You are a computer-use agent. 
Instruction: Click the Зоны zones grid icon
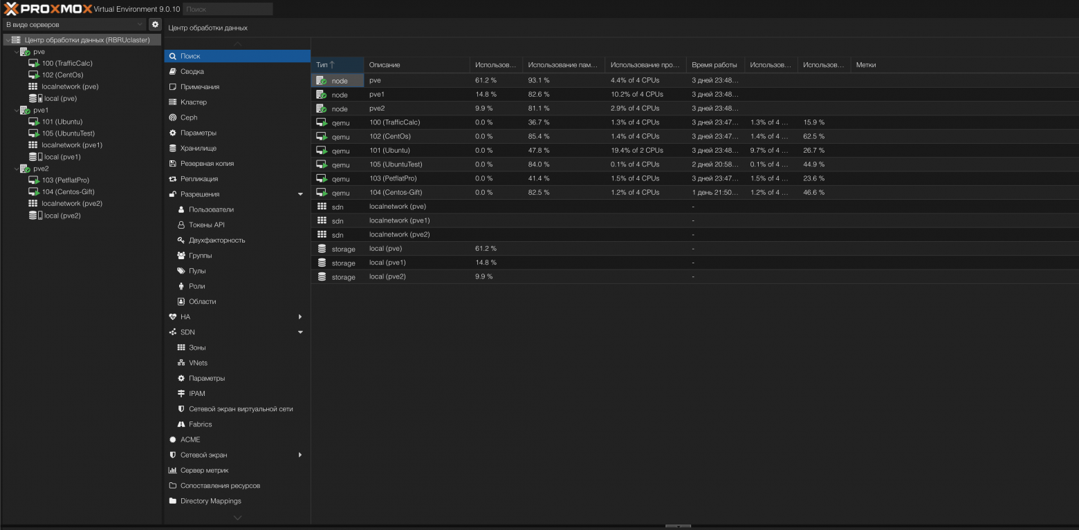(x=181, y=348)
